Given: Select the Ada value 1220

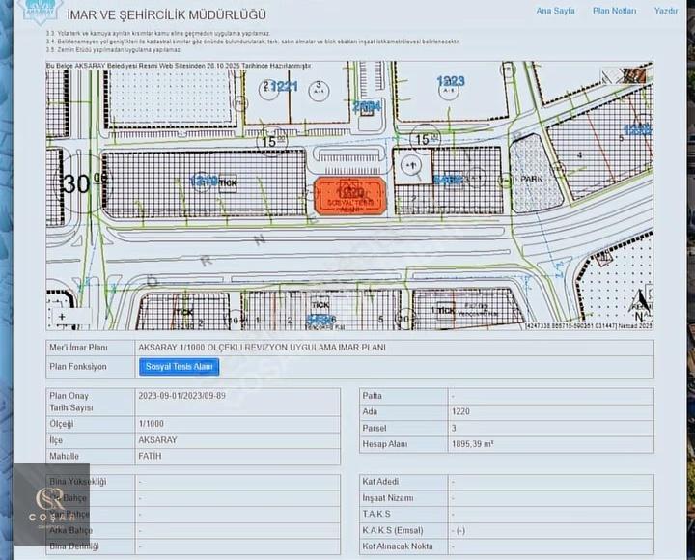Looking at the screenshot, I should click(460, 412).
